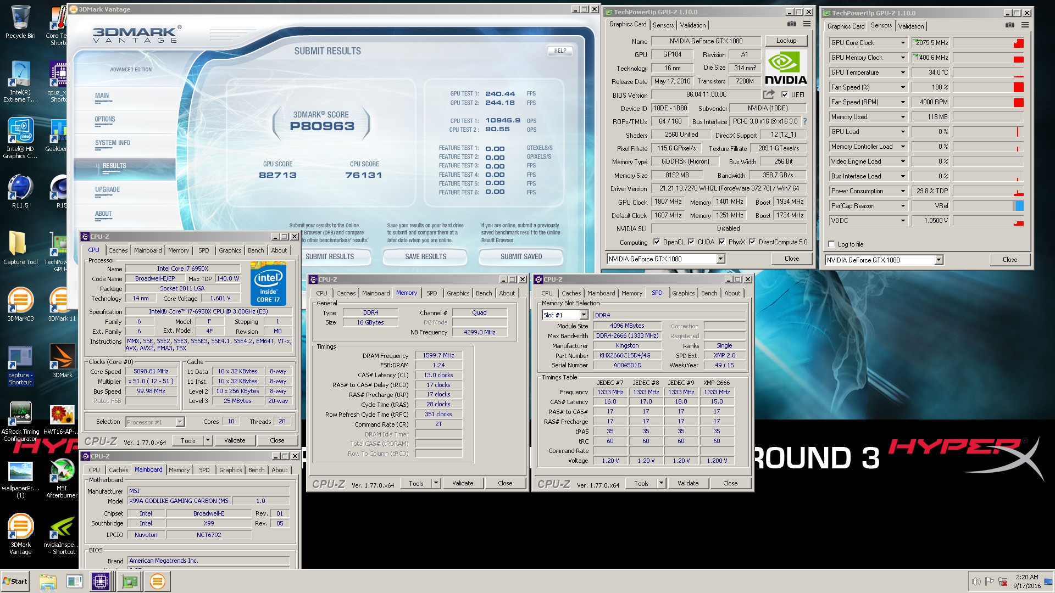Launch the 3DMark desktop icon
The width and height of the screenshot is (1055, 593).
(62, 361)
